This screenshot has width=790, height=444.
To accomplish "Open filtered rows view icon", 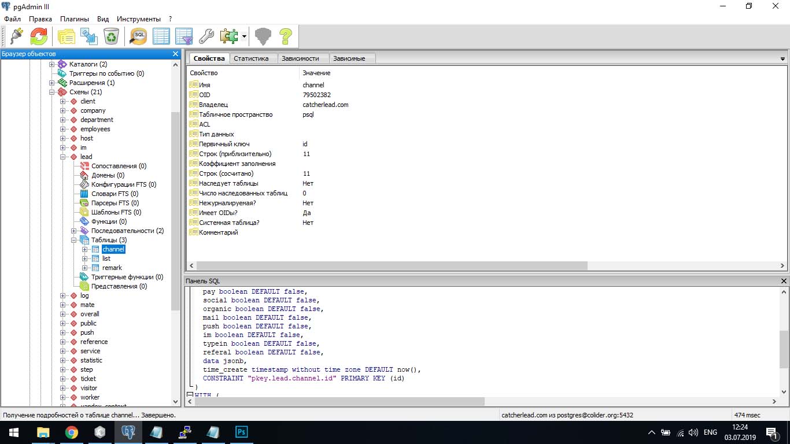I will pyautogui.click(x=184, y=36).
